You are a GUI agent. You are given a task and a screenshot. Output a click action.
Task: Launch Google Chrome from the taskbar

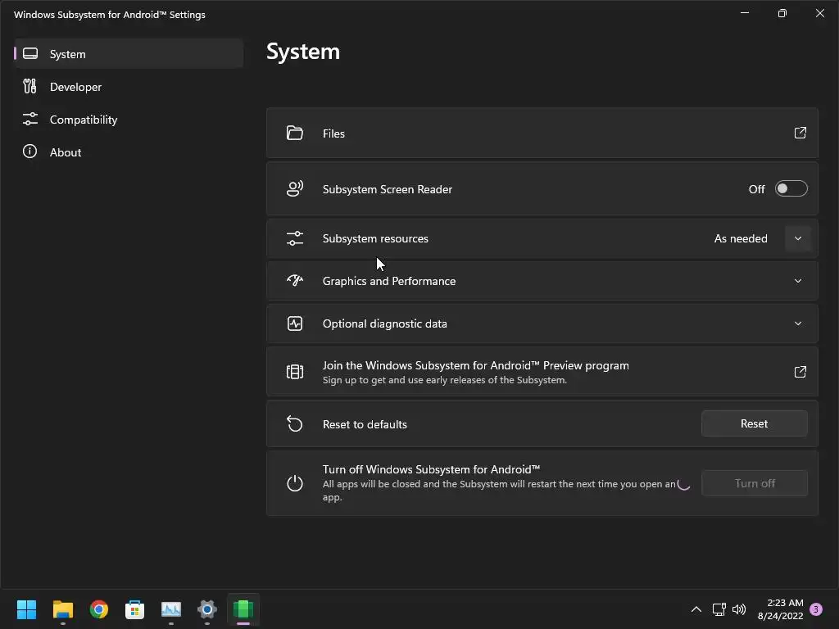(x=99, y=609)
